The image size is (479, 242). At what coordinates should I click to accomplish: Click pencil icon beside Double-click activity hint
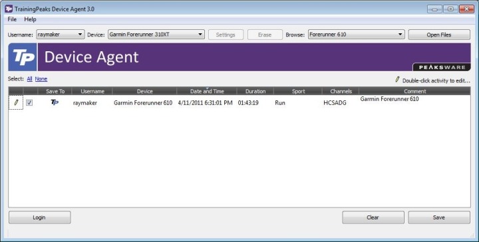pyautogui.click(x=397, y=80)
